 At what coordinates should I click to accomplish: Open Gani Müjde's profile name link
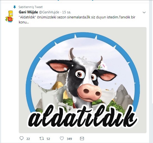(x=28, y=12)
